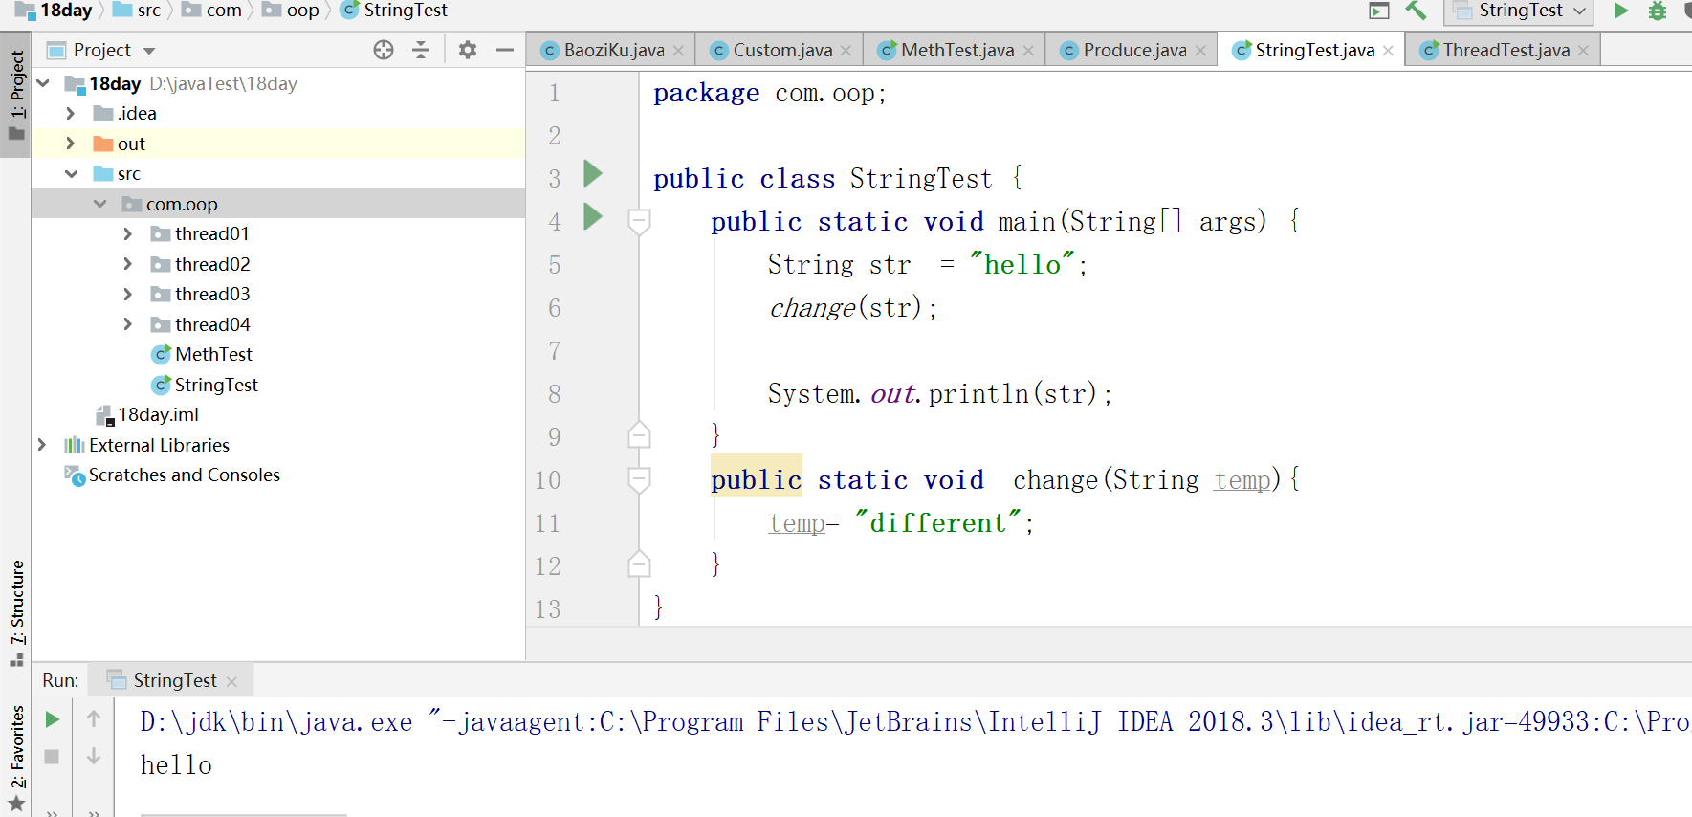Viewport: 1692px width, 817px height.
Task: Click the run gutter arrow beside main method
Action: pos(593,217)
